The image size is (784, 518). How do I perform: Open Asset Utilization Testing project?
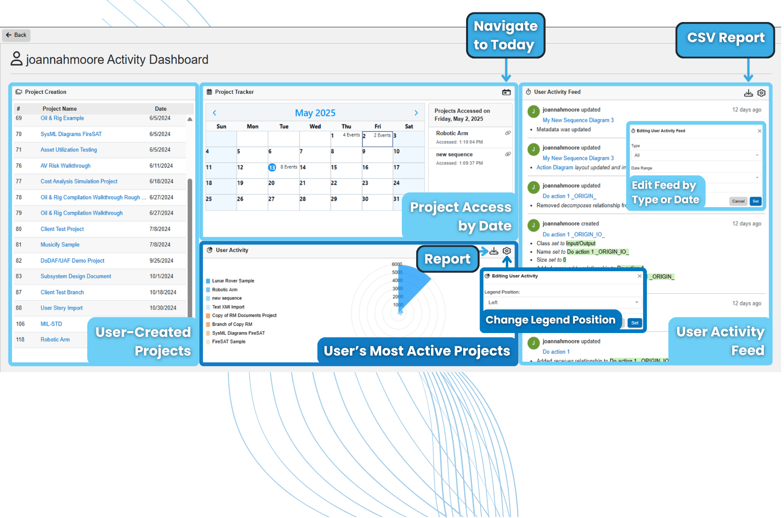[69, 150]
